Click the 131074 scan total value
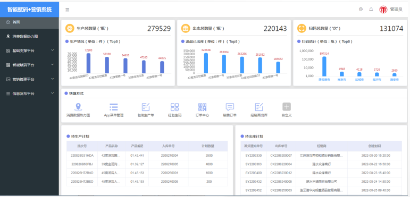Screen dimensions: 410x197 391,29
